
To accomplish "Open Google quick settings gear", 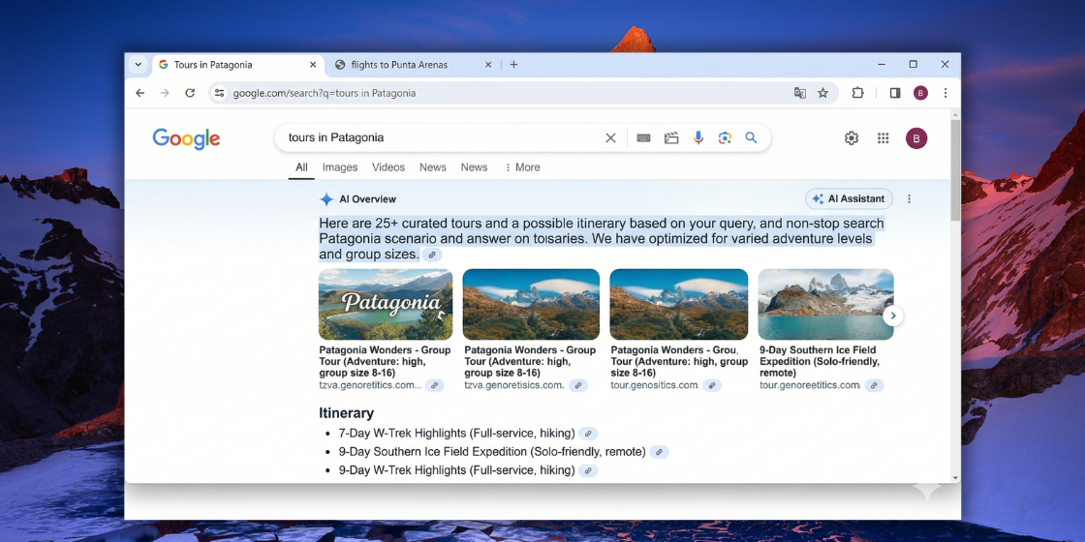I will tap(852, 138).
